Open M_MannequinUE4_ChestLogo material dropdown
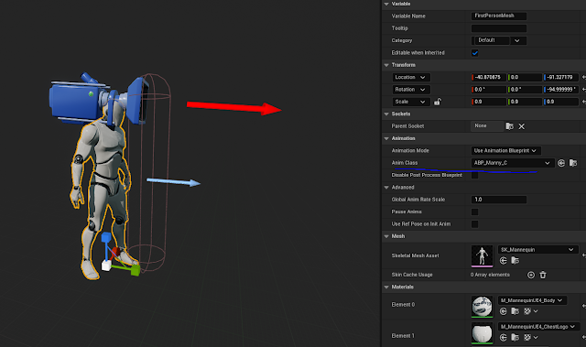 (539, 327)
